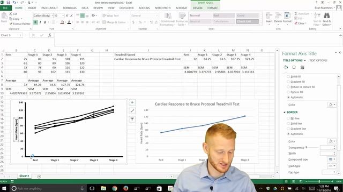Select Picture or texture fill option
The width and height of the screenshot is (343, 192).
(x=288, y=87)
